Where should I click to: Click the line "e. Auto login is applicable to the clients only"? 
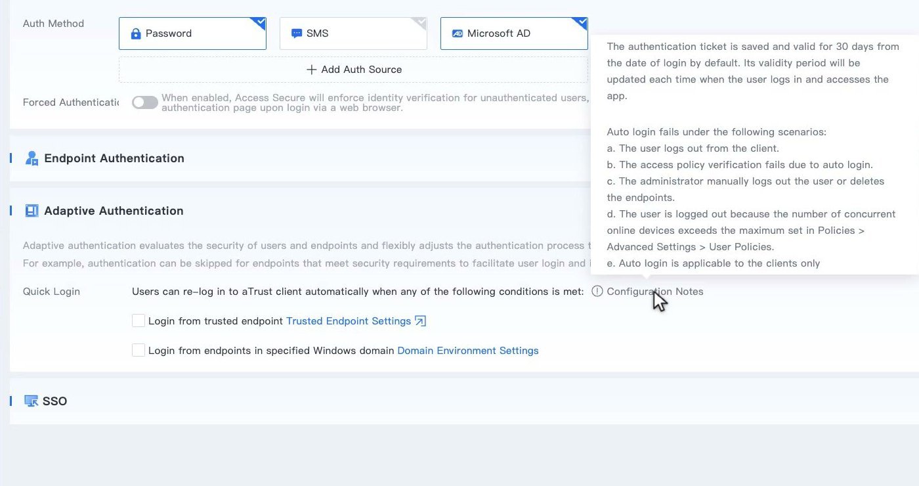[x=714, y=263]
